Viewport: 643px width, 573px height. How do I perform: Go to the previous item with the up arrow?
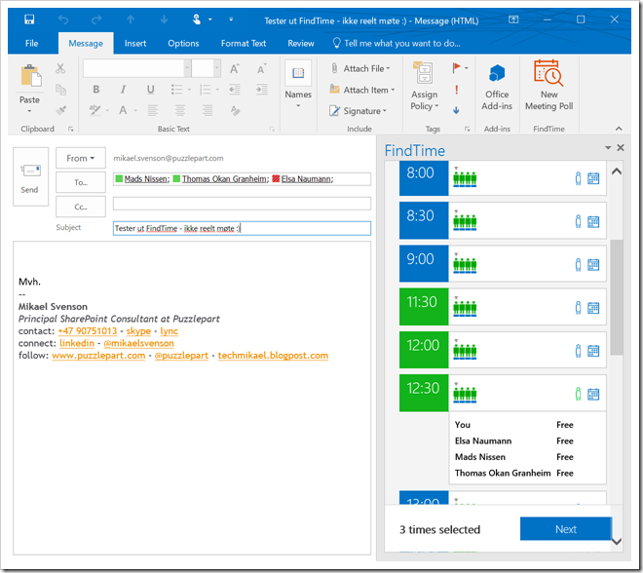click(131, 19)
